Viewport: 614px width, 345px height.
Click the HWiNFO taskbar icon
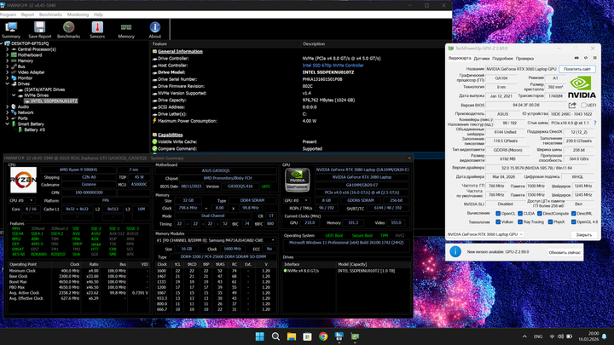coord(339,336)
